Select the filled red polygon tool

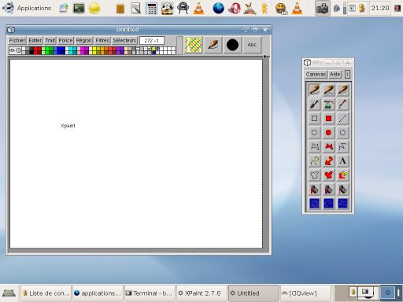coord(328,146)
